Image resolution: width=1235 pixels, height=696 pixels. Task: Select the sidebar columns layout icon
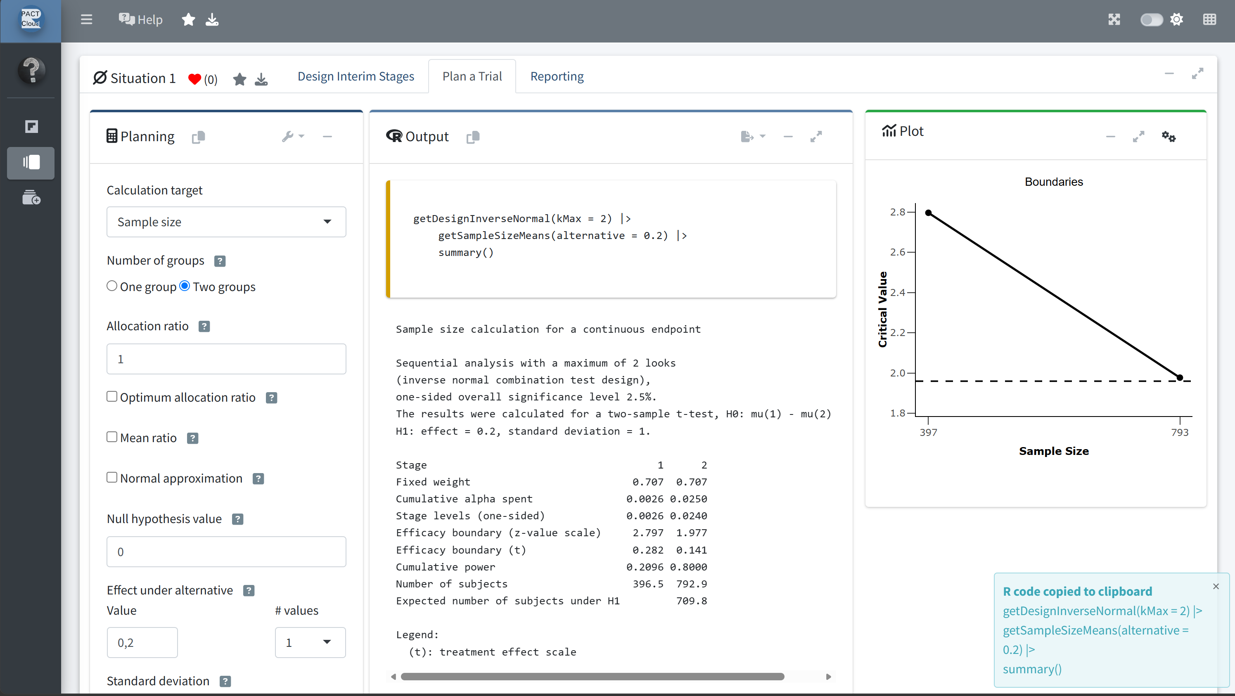click(31, 163)
